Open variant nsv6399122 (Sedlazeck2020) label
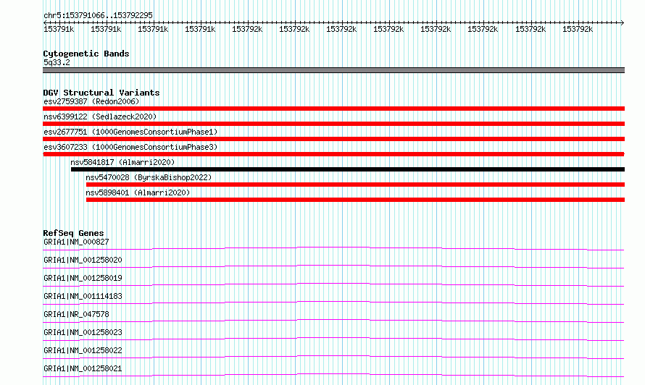The height and width of the screenshot is (385, 645). (x=100, y=117)
